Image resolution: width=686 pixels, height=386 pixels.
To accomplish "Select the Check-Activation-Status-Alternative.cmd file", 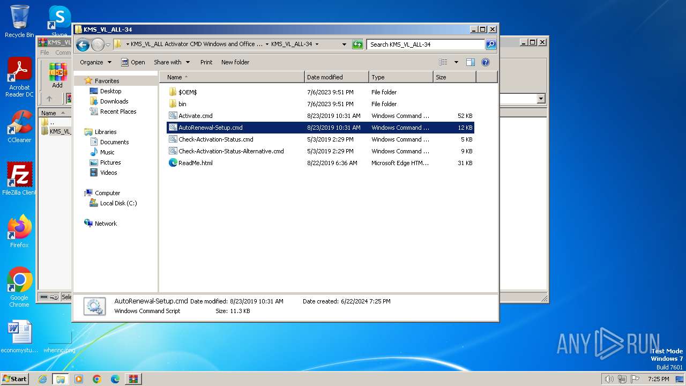I will [x=320, y=151].
